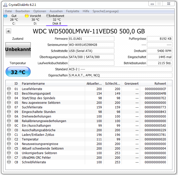Click the Übertragungsmodus field SATA/300 | SATA/300

pos(91,57)
